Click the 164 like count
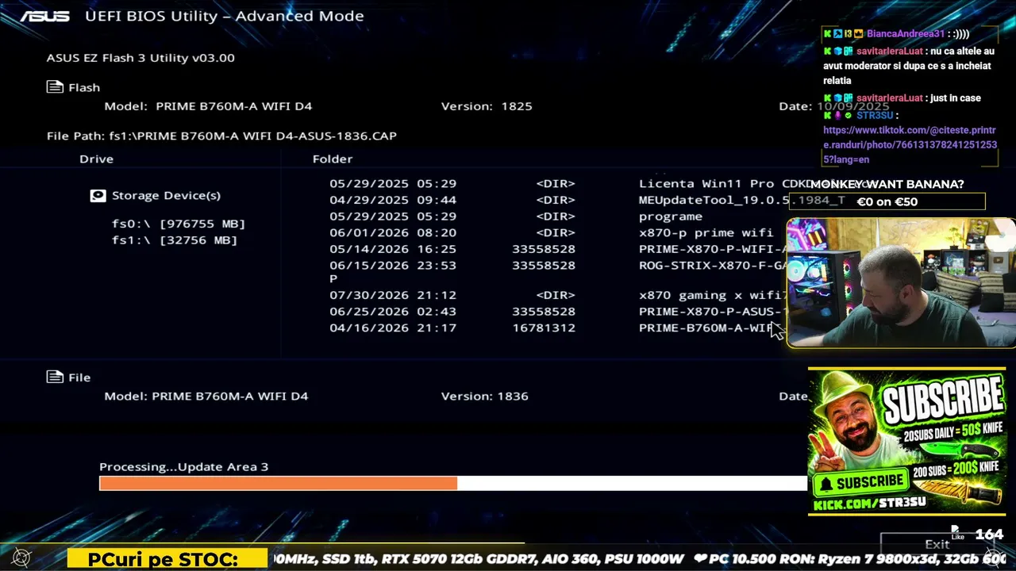The image size is (1016, 571). point(989,534)
